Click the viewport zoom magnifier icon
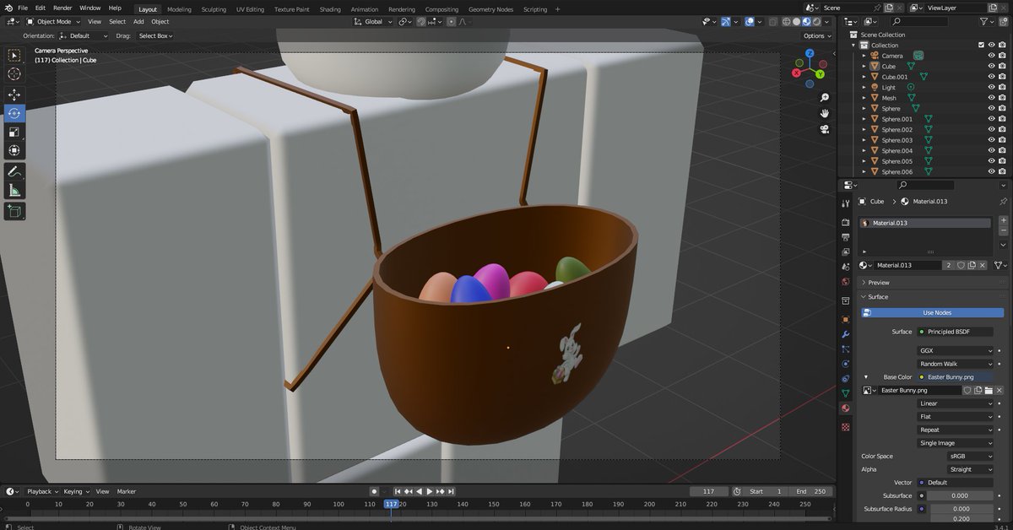The width and height of the screenshot is (1013, 530). (x=825, y=97)
